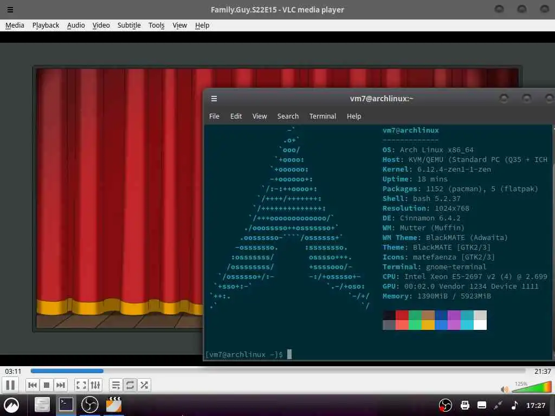The image size is (555, 416).
Task: Open VLC extended settings equalizer
Action: point(95,385)
